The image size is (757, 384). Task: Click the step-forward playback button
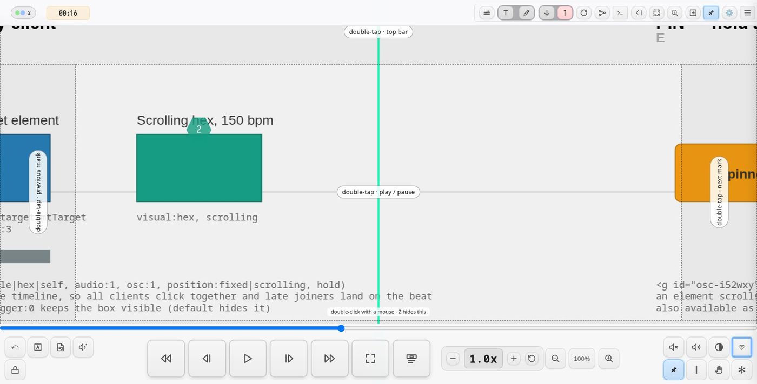pos(289,359)
